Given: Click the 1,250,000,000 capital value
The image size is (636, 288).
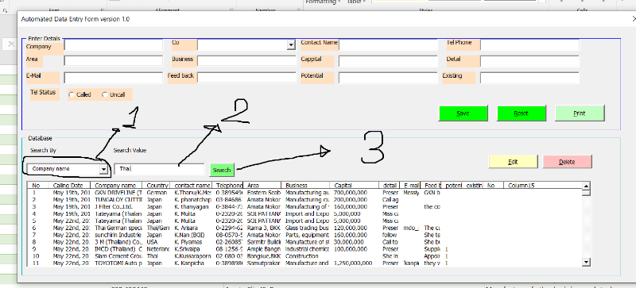Looking at the screenshot, I should click(352, 263).
